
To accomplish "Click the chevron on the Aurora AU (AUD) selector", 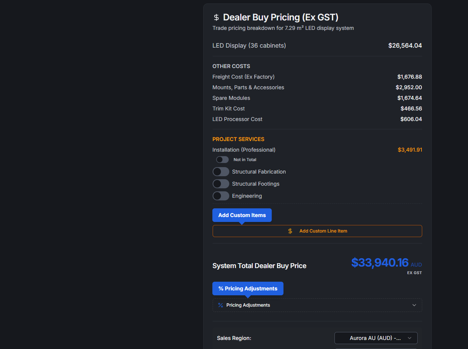I will pyautogui.click(x=409, y=338).
